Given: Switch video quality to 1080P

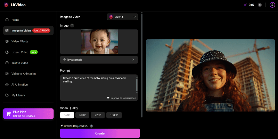Looking at the screenshot, I should [x=114, y=115].
